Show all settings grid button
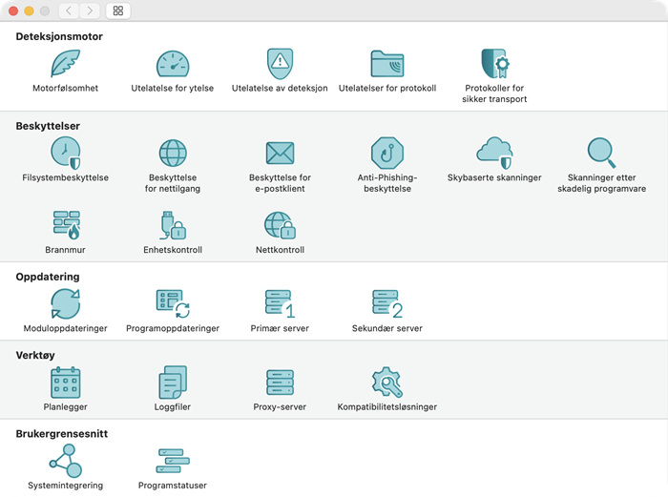 [118, 10]
